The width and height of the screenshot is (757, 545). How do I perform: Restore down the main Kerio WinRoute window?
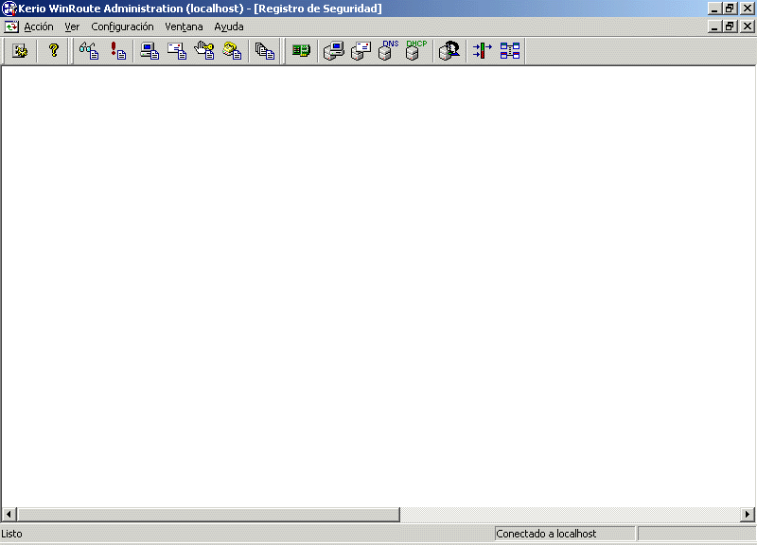coord(730,9)
